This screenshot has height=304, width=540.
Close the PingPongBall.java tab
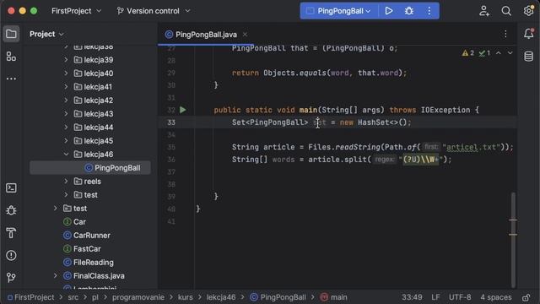245,35
